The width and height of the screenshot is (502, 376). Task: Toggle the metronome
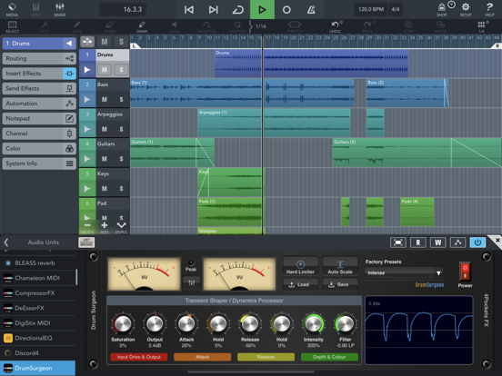click(311, 10)
